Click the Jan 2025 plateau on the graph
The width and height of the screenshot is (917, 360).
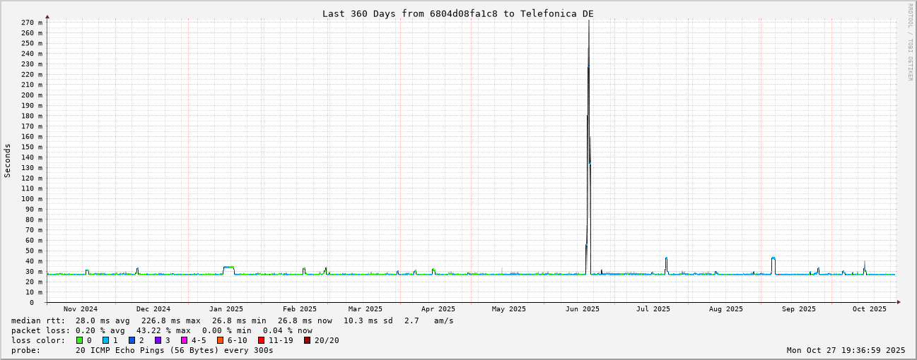pyautogui.click(x=228, y=268)
